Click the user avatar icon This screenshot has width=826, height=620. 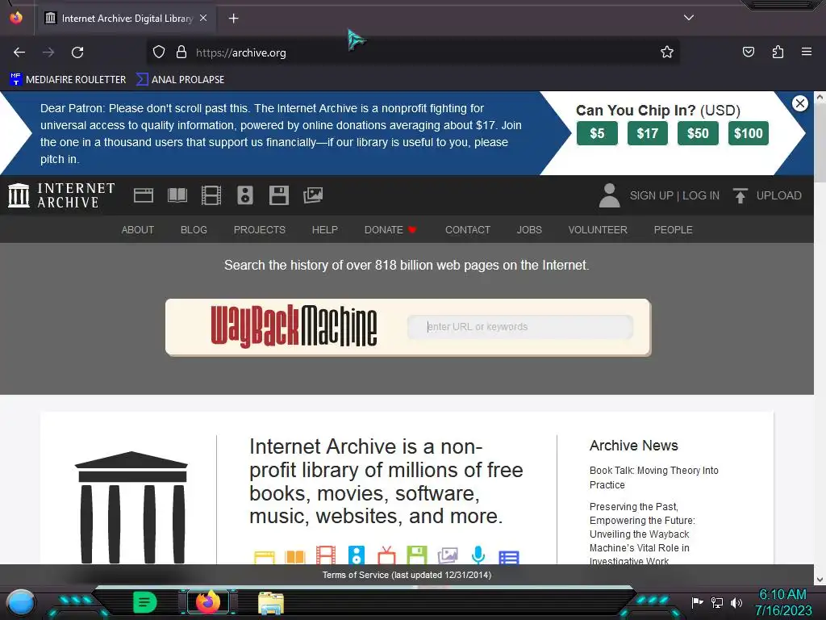[610, 195]
